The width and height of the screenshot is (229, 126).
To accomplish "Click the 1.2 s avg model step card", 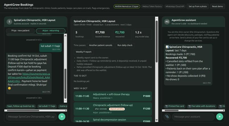I will (x=143, y=34).
